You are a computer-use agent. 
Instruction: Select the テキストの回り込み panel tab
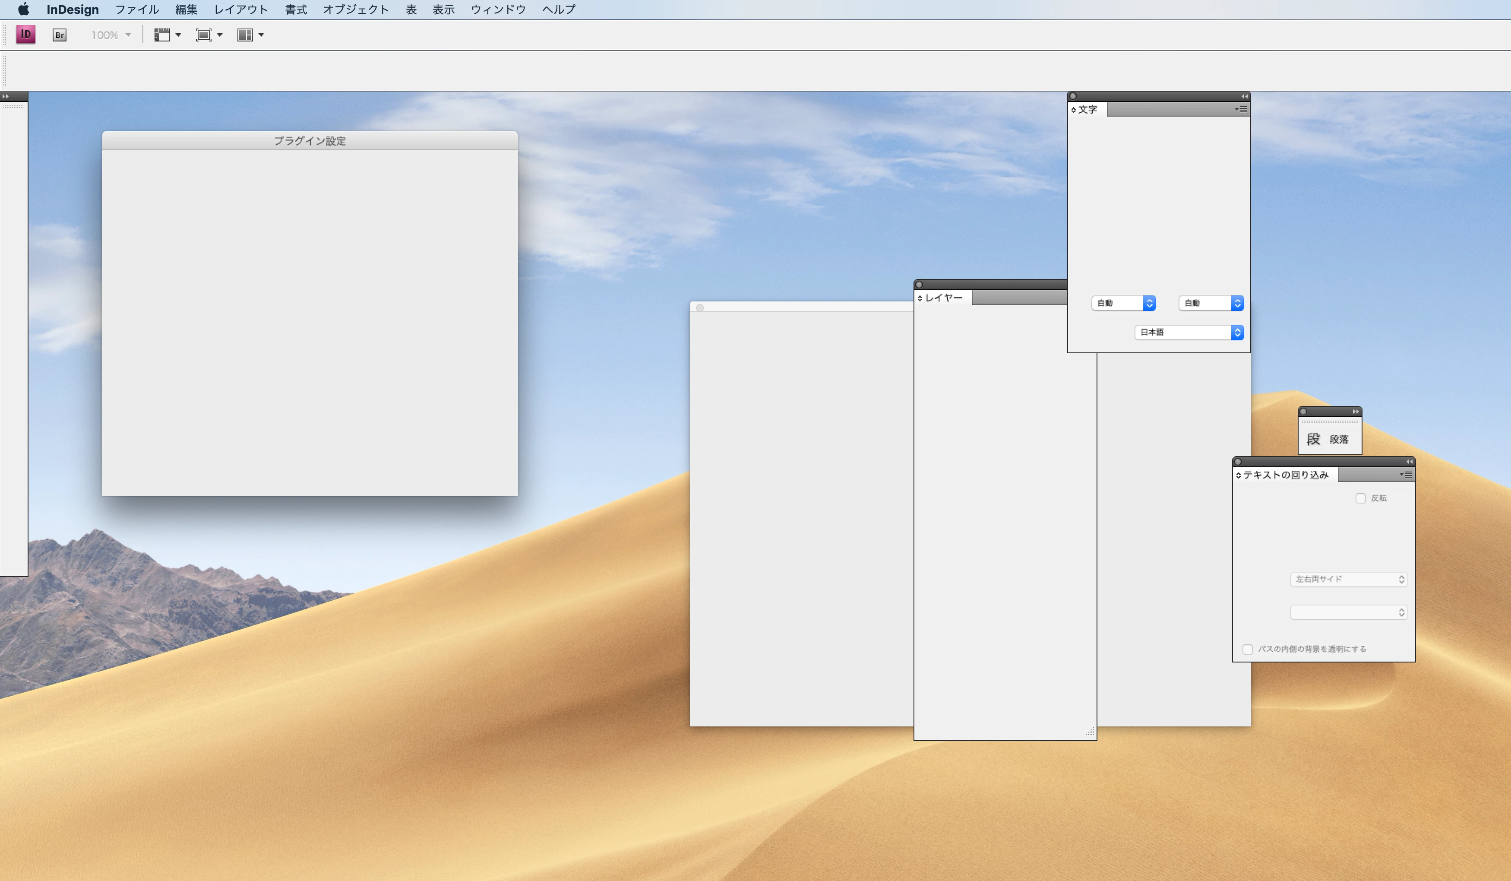pos(1285,475)
